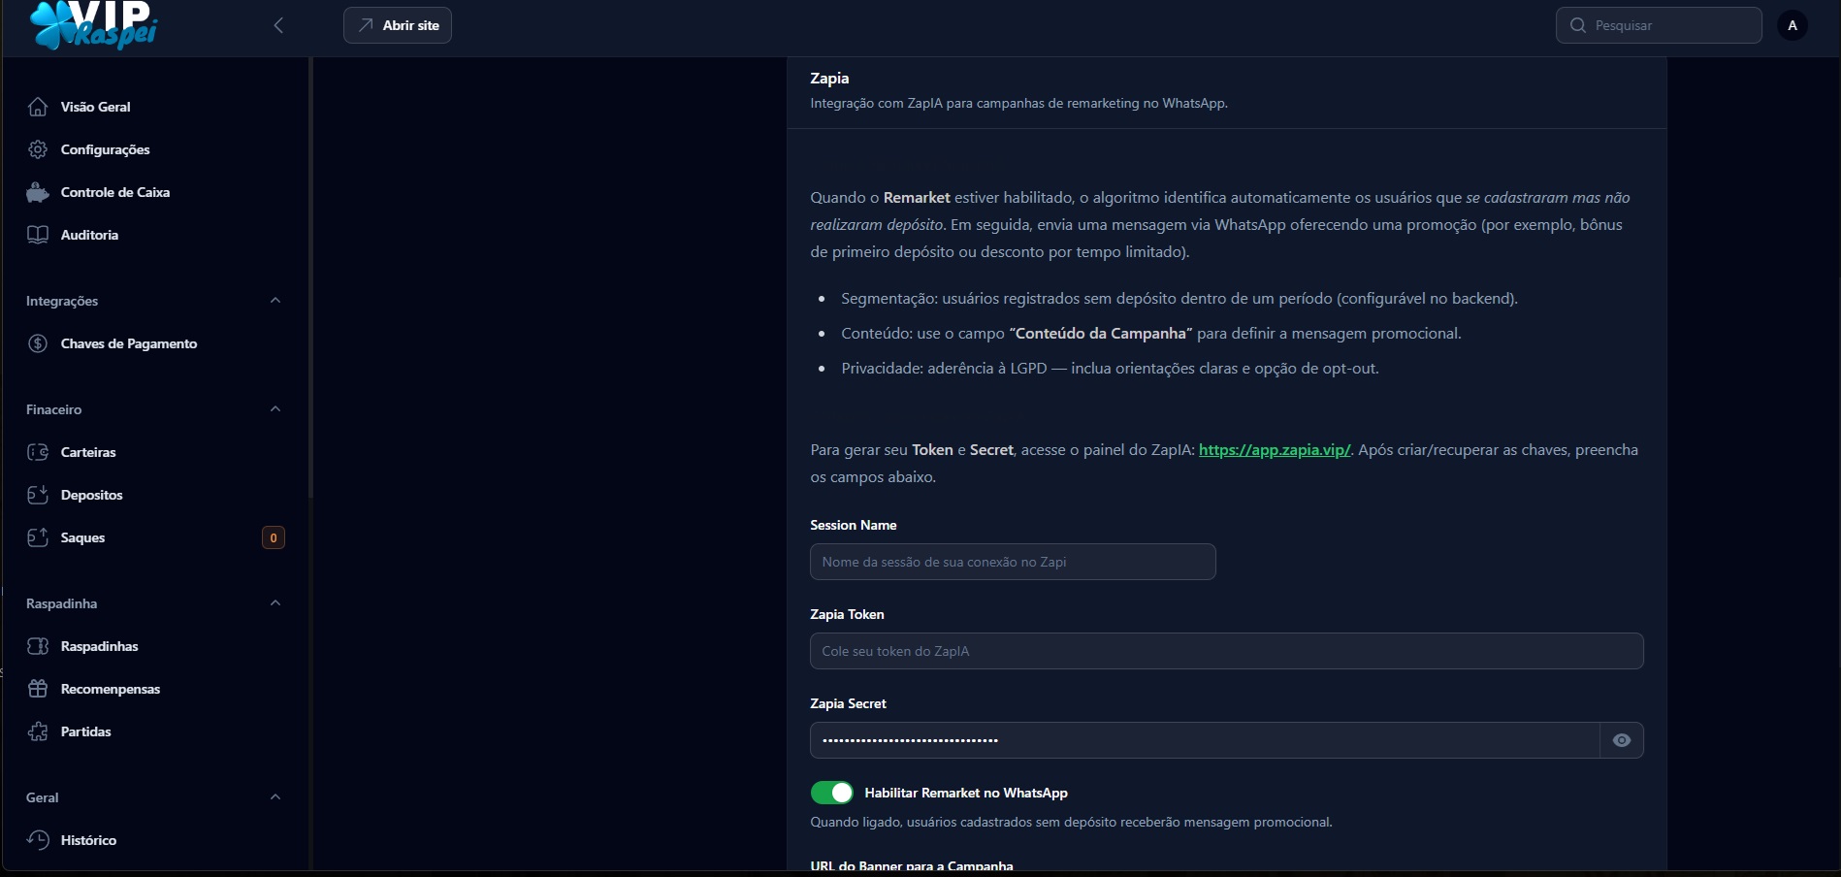
Task: Collapse the Integrações section
Action: (x=275, y=301)
